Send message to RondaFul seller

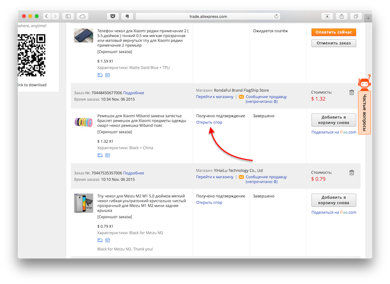tap(266, 99)
